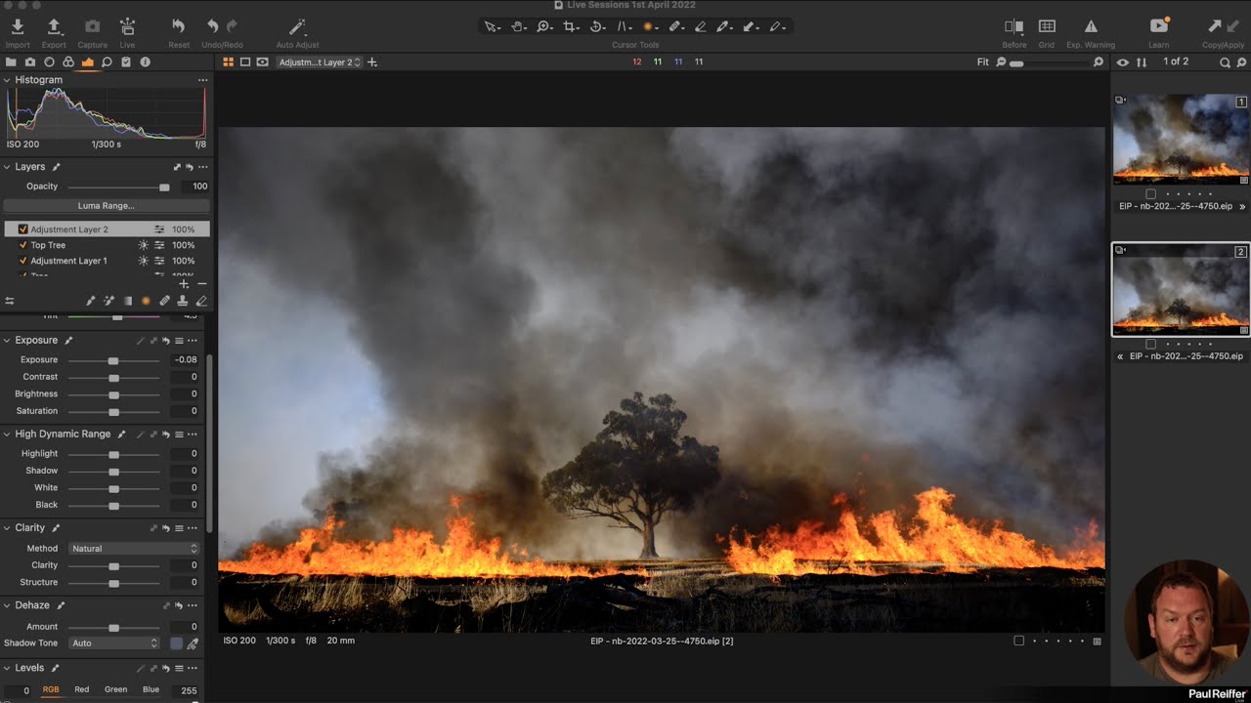Screen dimensions: 1251x703
Task: Collapse the Clarity panel
Action: [7, 527]
